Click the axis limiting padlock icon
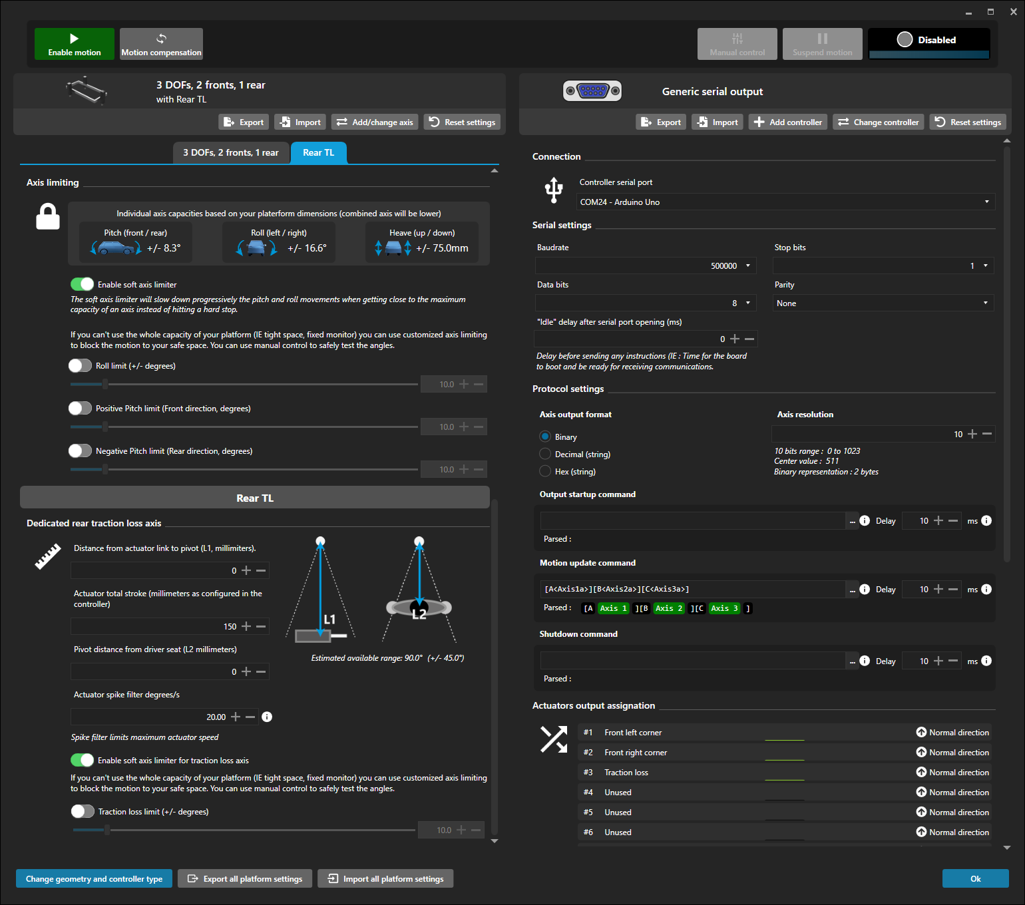 point(48,218)
